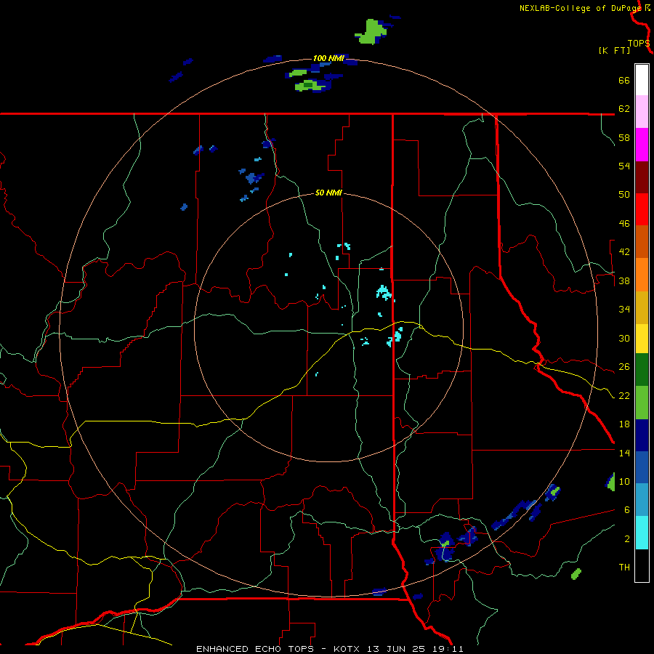Select the 34 legend scale label
This screenshot has width=654, height=654.
(624, 310)
